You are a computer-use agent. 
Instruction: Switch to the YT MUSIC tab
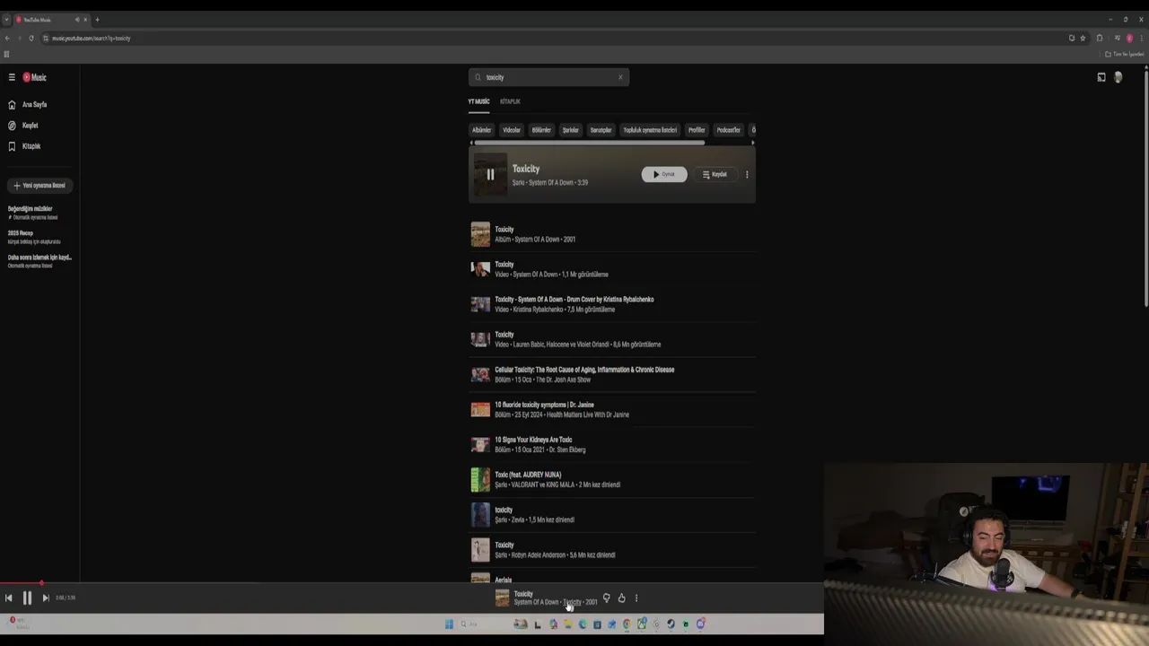(478, 101)
